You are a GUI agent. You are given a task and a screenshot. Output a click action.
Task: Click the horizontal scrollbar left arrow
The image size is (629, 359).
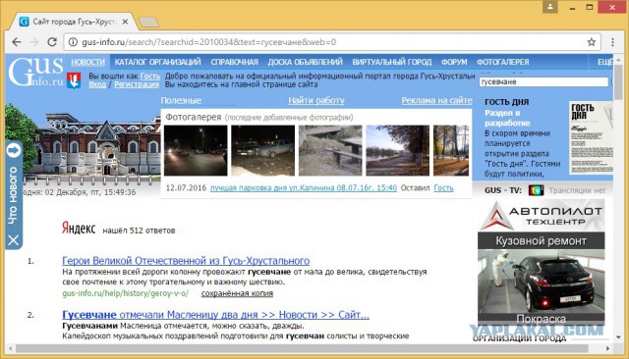(10, 348)
